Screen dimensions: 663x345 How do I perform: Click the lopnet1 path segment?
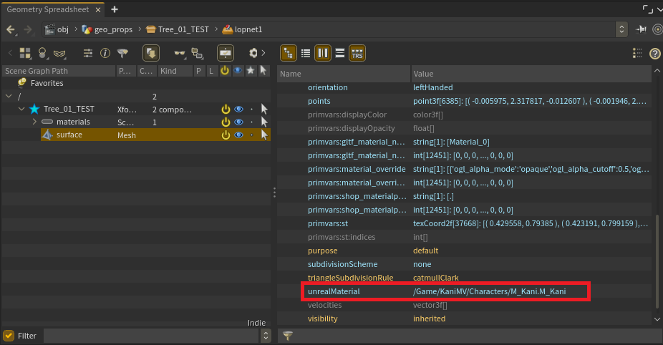[242, 29]
